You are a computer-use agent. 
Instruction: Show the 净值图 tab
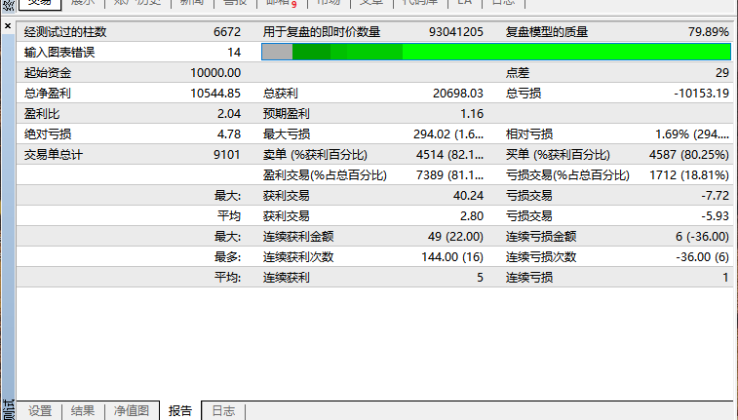[x=132, y=411]
